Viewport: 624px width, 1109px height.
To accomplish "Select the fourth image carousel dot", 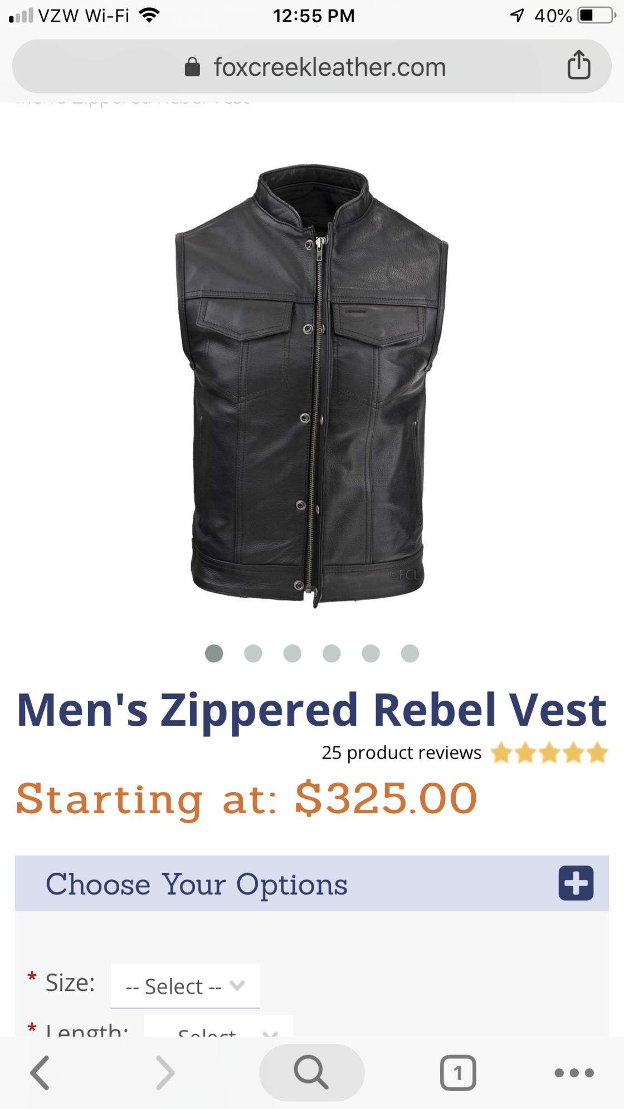I will [x=331, y=653].
